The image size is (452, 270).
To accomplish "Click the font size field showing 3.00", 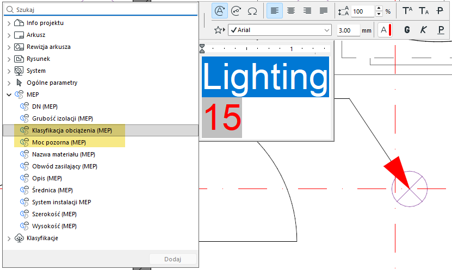I will point(349,30).
